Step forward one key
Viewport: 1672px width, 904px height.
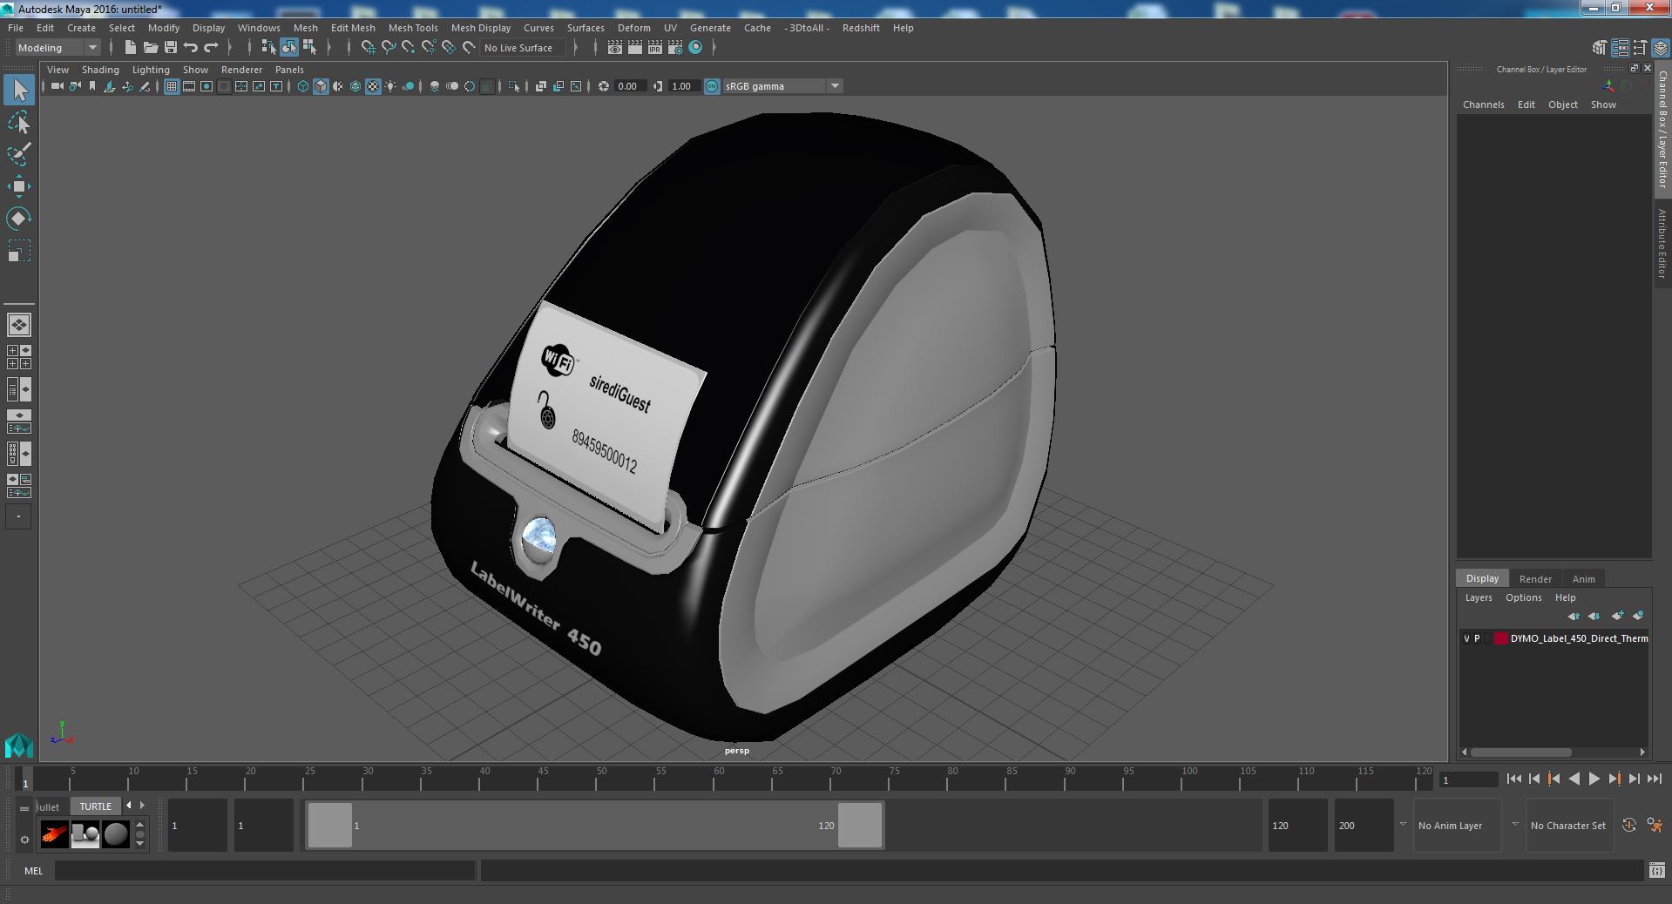point(1614,779)
